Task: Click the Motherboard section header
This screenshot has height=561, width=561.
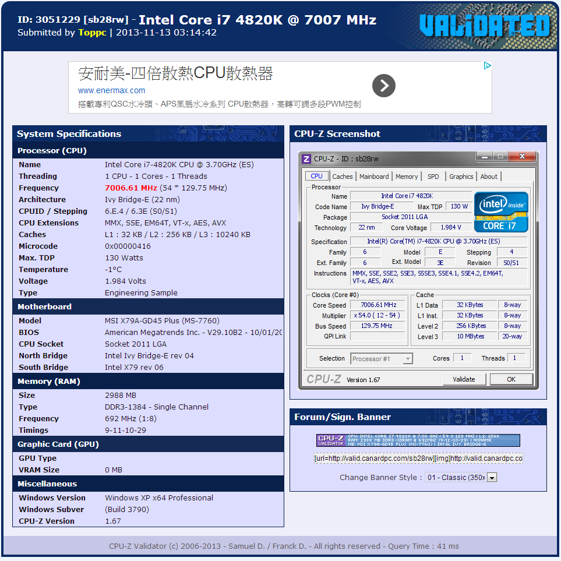Action: pos(149,306)
